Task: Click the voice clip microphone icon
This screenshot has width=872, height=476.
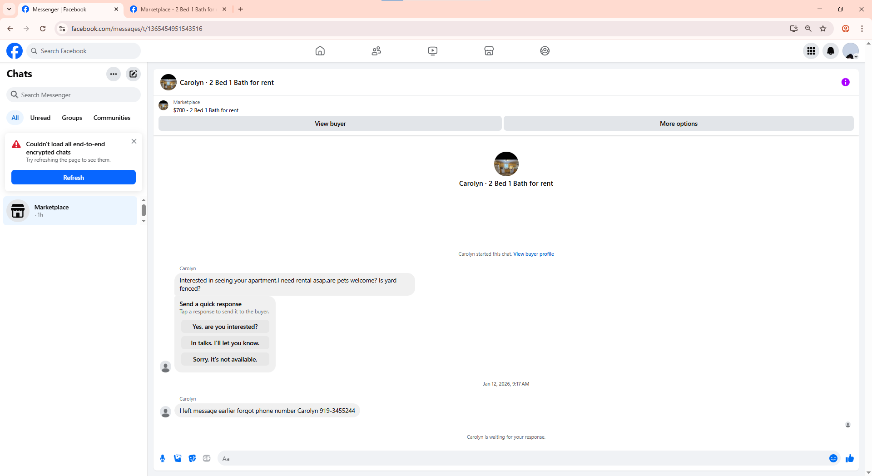Action: pos(163,459)
